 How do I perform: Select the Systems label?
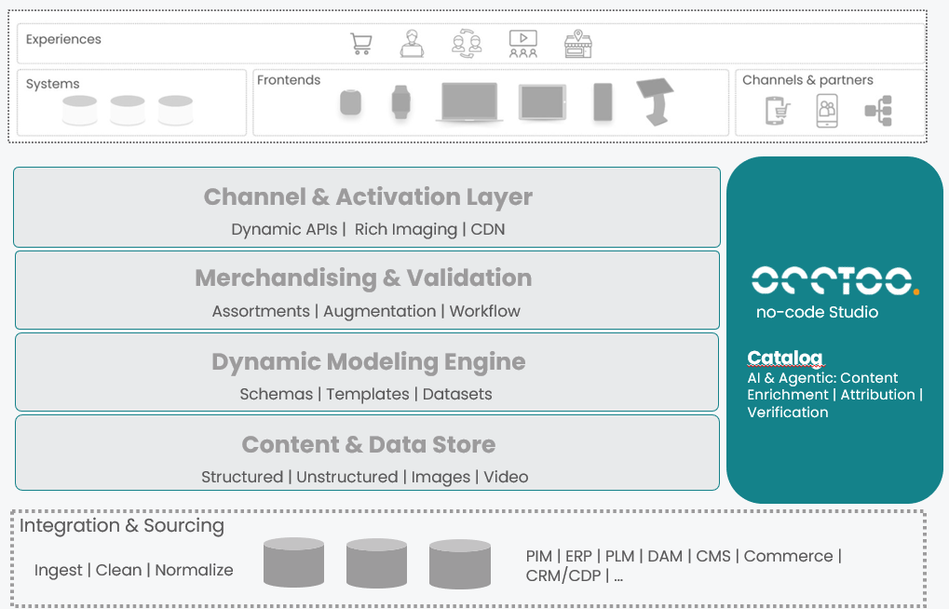[x=53, y=84]
